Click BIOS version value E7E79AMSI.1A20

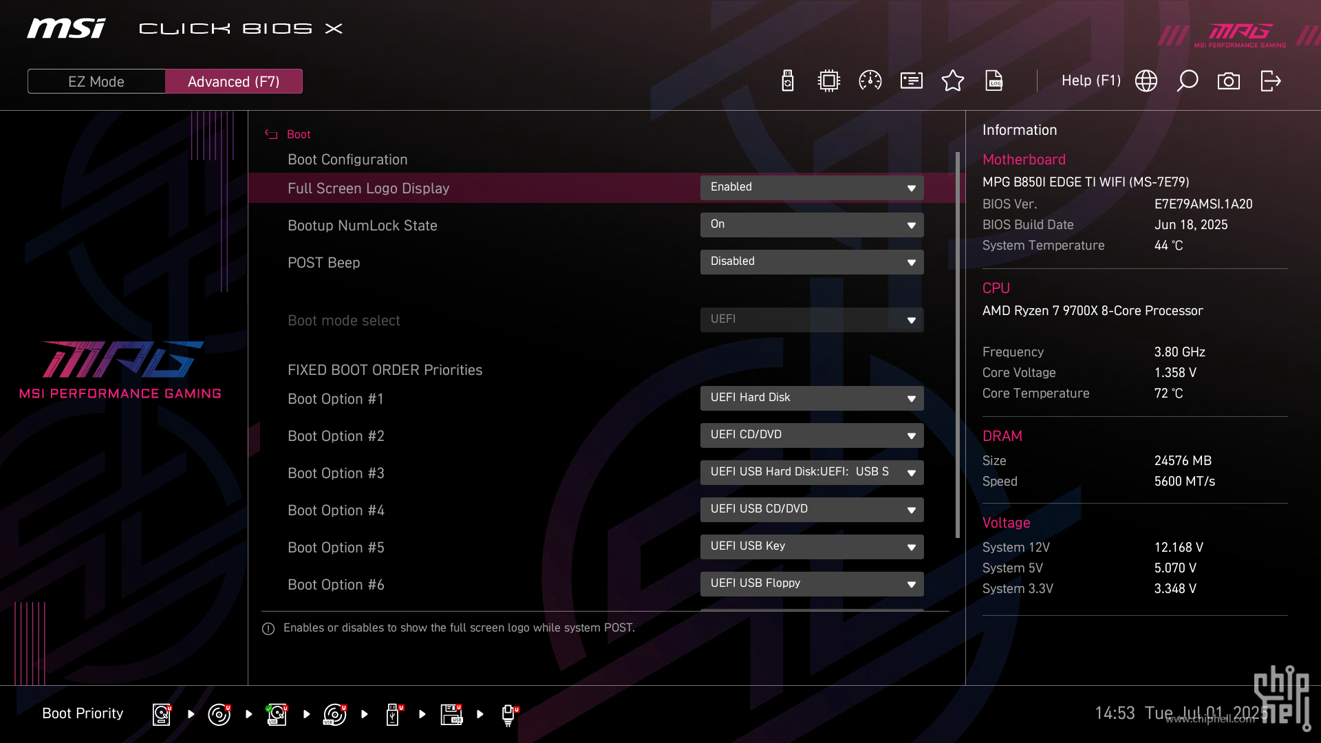tap(1203, 204)
